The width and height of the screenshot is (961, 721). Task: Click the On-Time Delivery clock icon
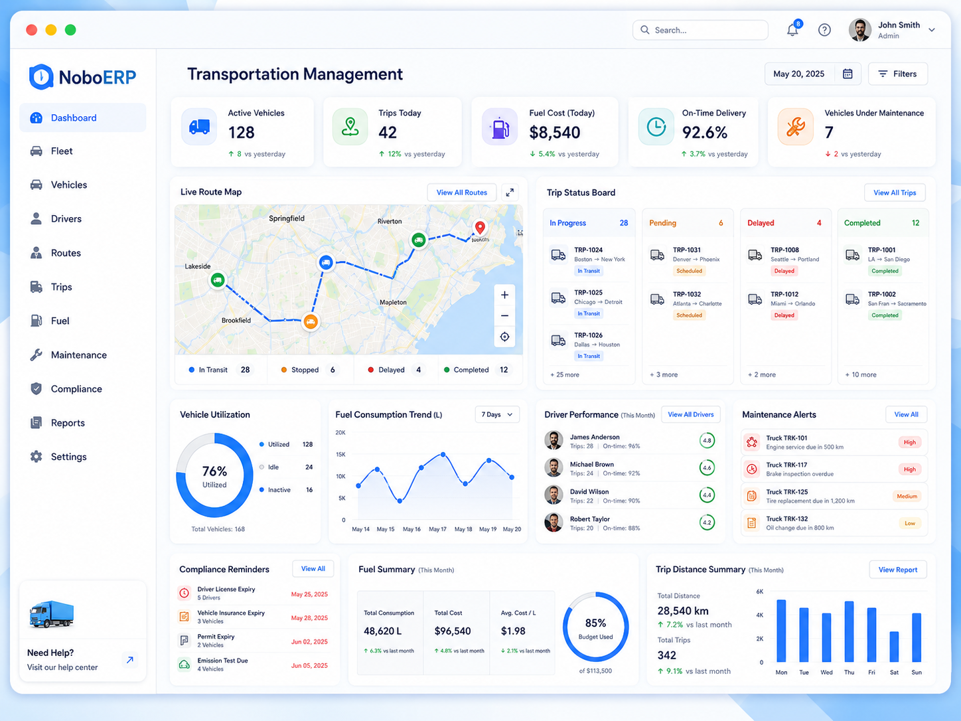[656, 126]
